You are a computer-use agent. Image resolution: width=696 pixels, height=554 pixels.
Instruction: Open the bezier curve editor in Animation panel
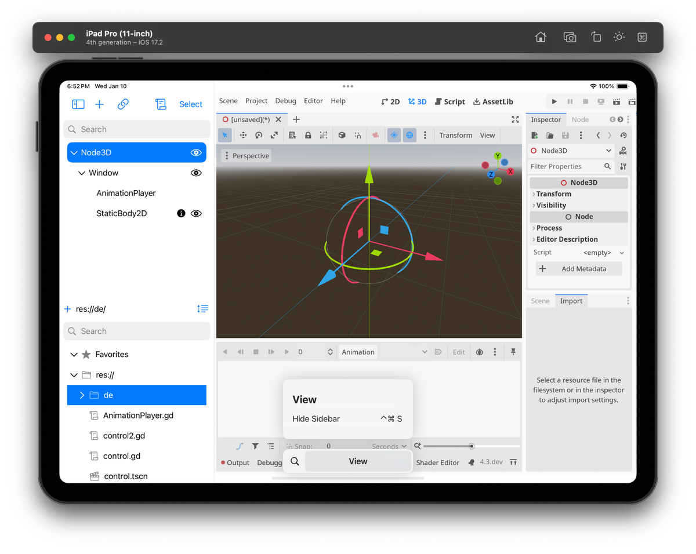(239, 446)
